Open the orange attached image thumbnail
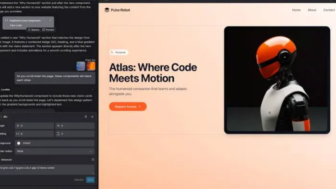 coord(91,66)
